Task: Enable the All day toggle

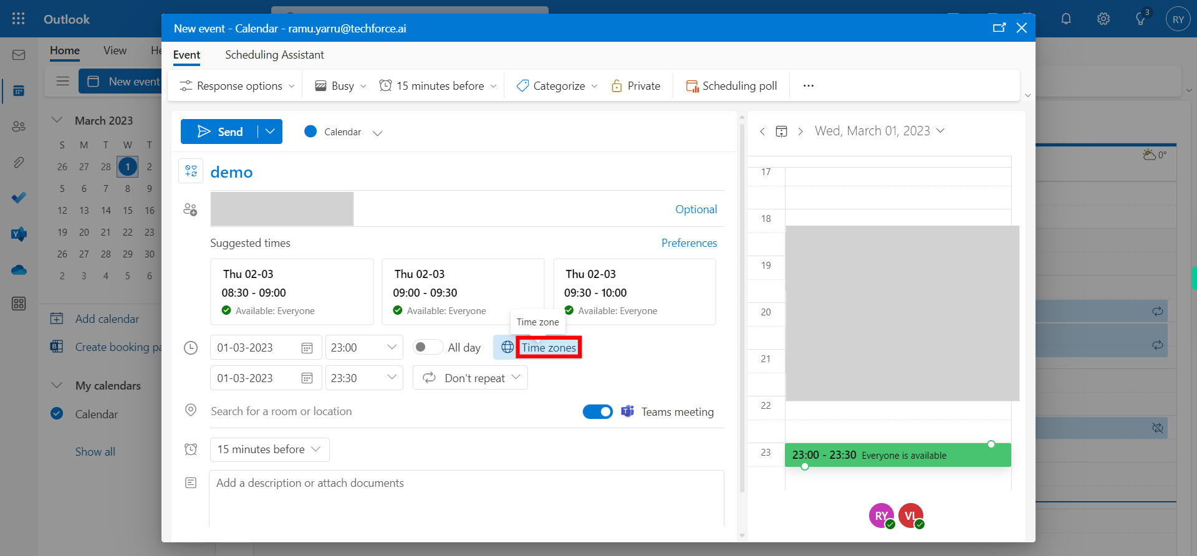Action: click(428, 347)
